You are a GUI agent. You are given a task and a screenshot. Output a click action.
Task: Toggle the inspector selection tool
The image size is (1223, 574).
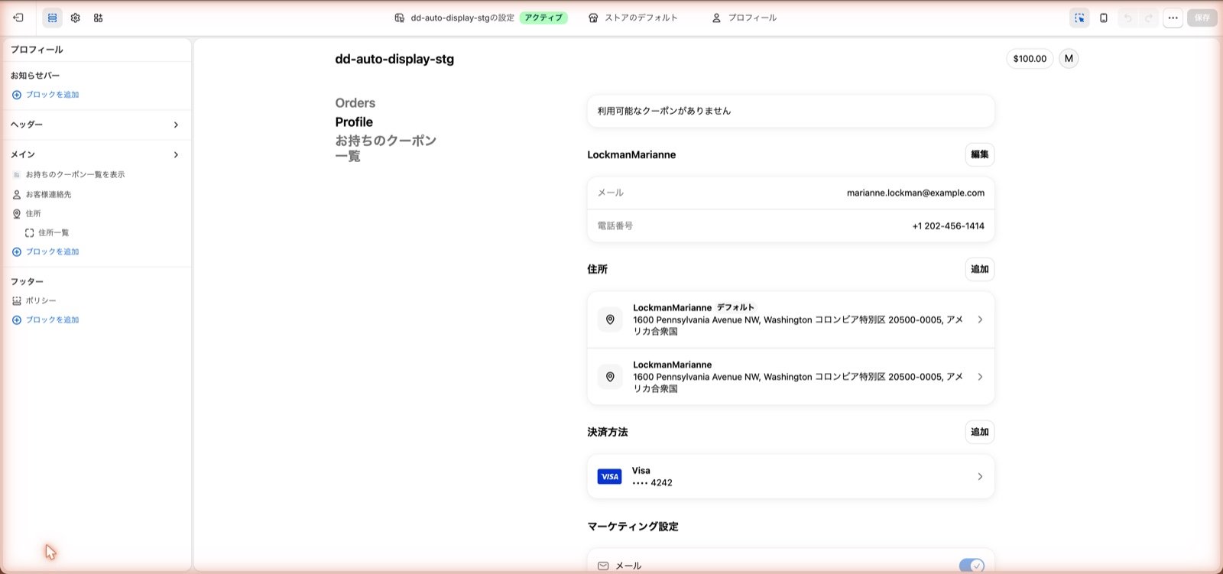point(1079,18)
